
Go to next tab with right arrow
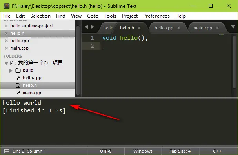[93, 27]
